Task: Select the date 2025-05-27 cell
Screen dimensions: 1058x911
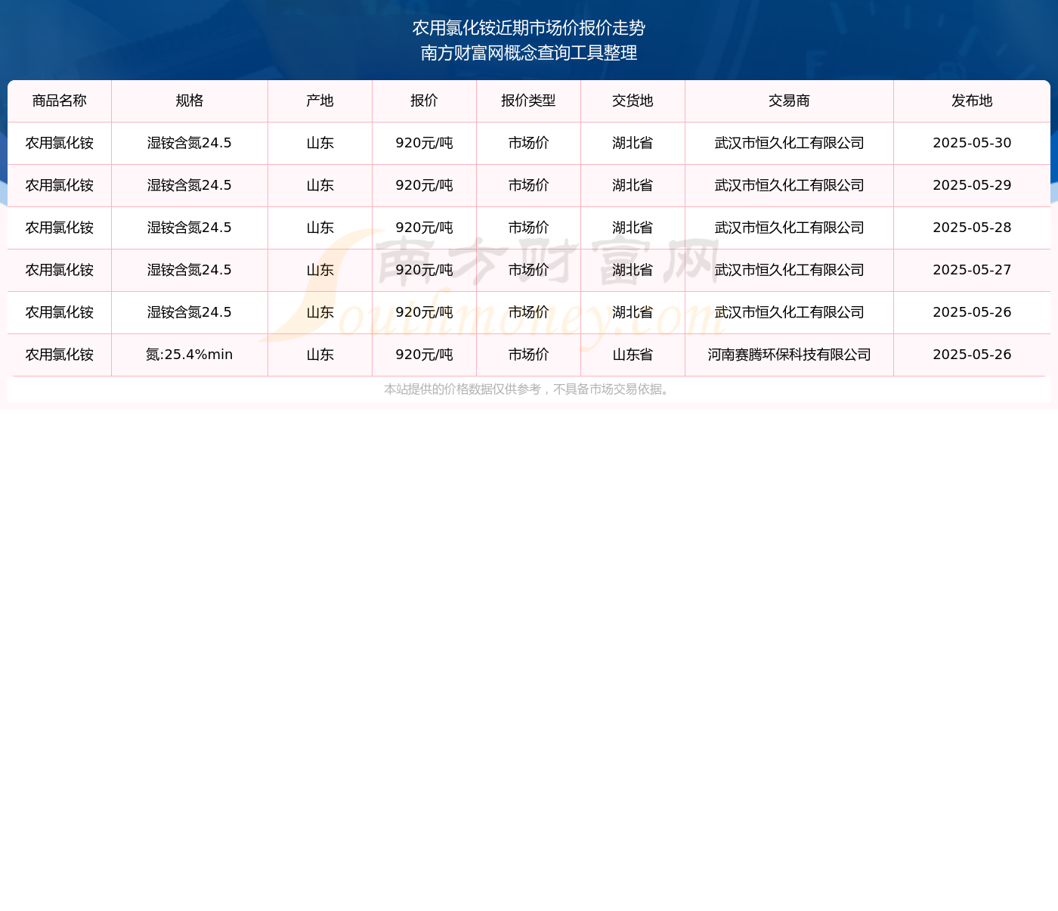Action: (x=972, y=270)
